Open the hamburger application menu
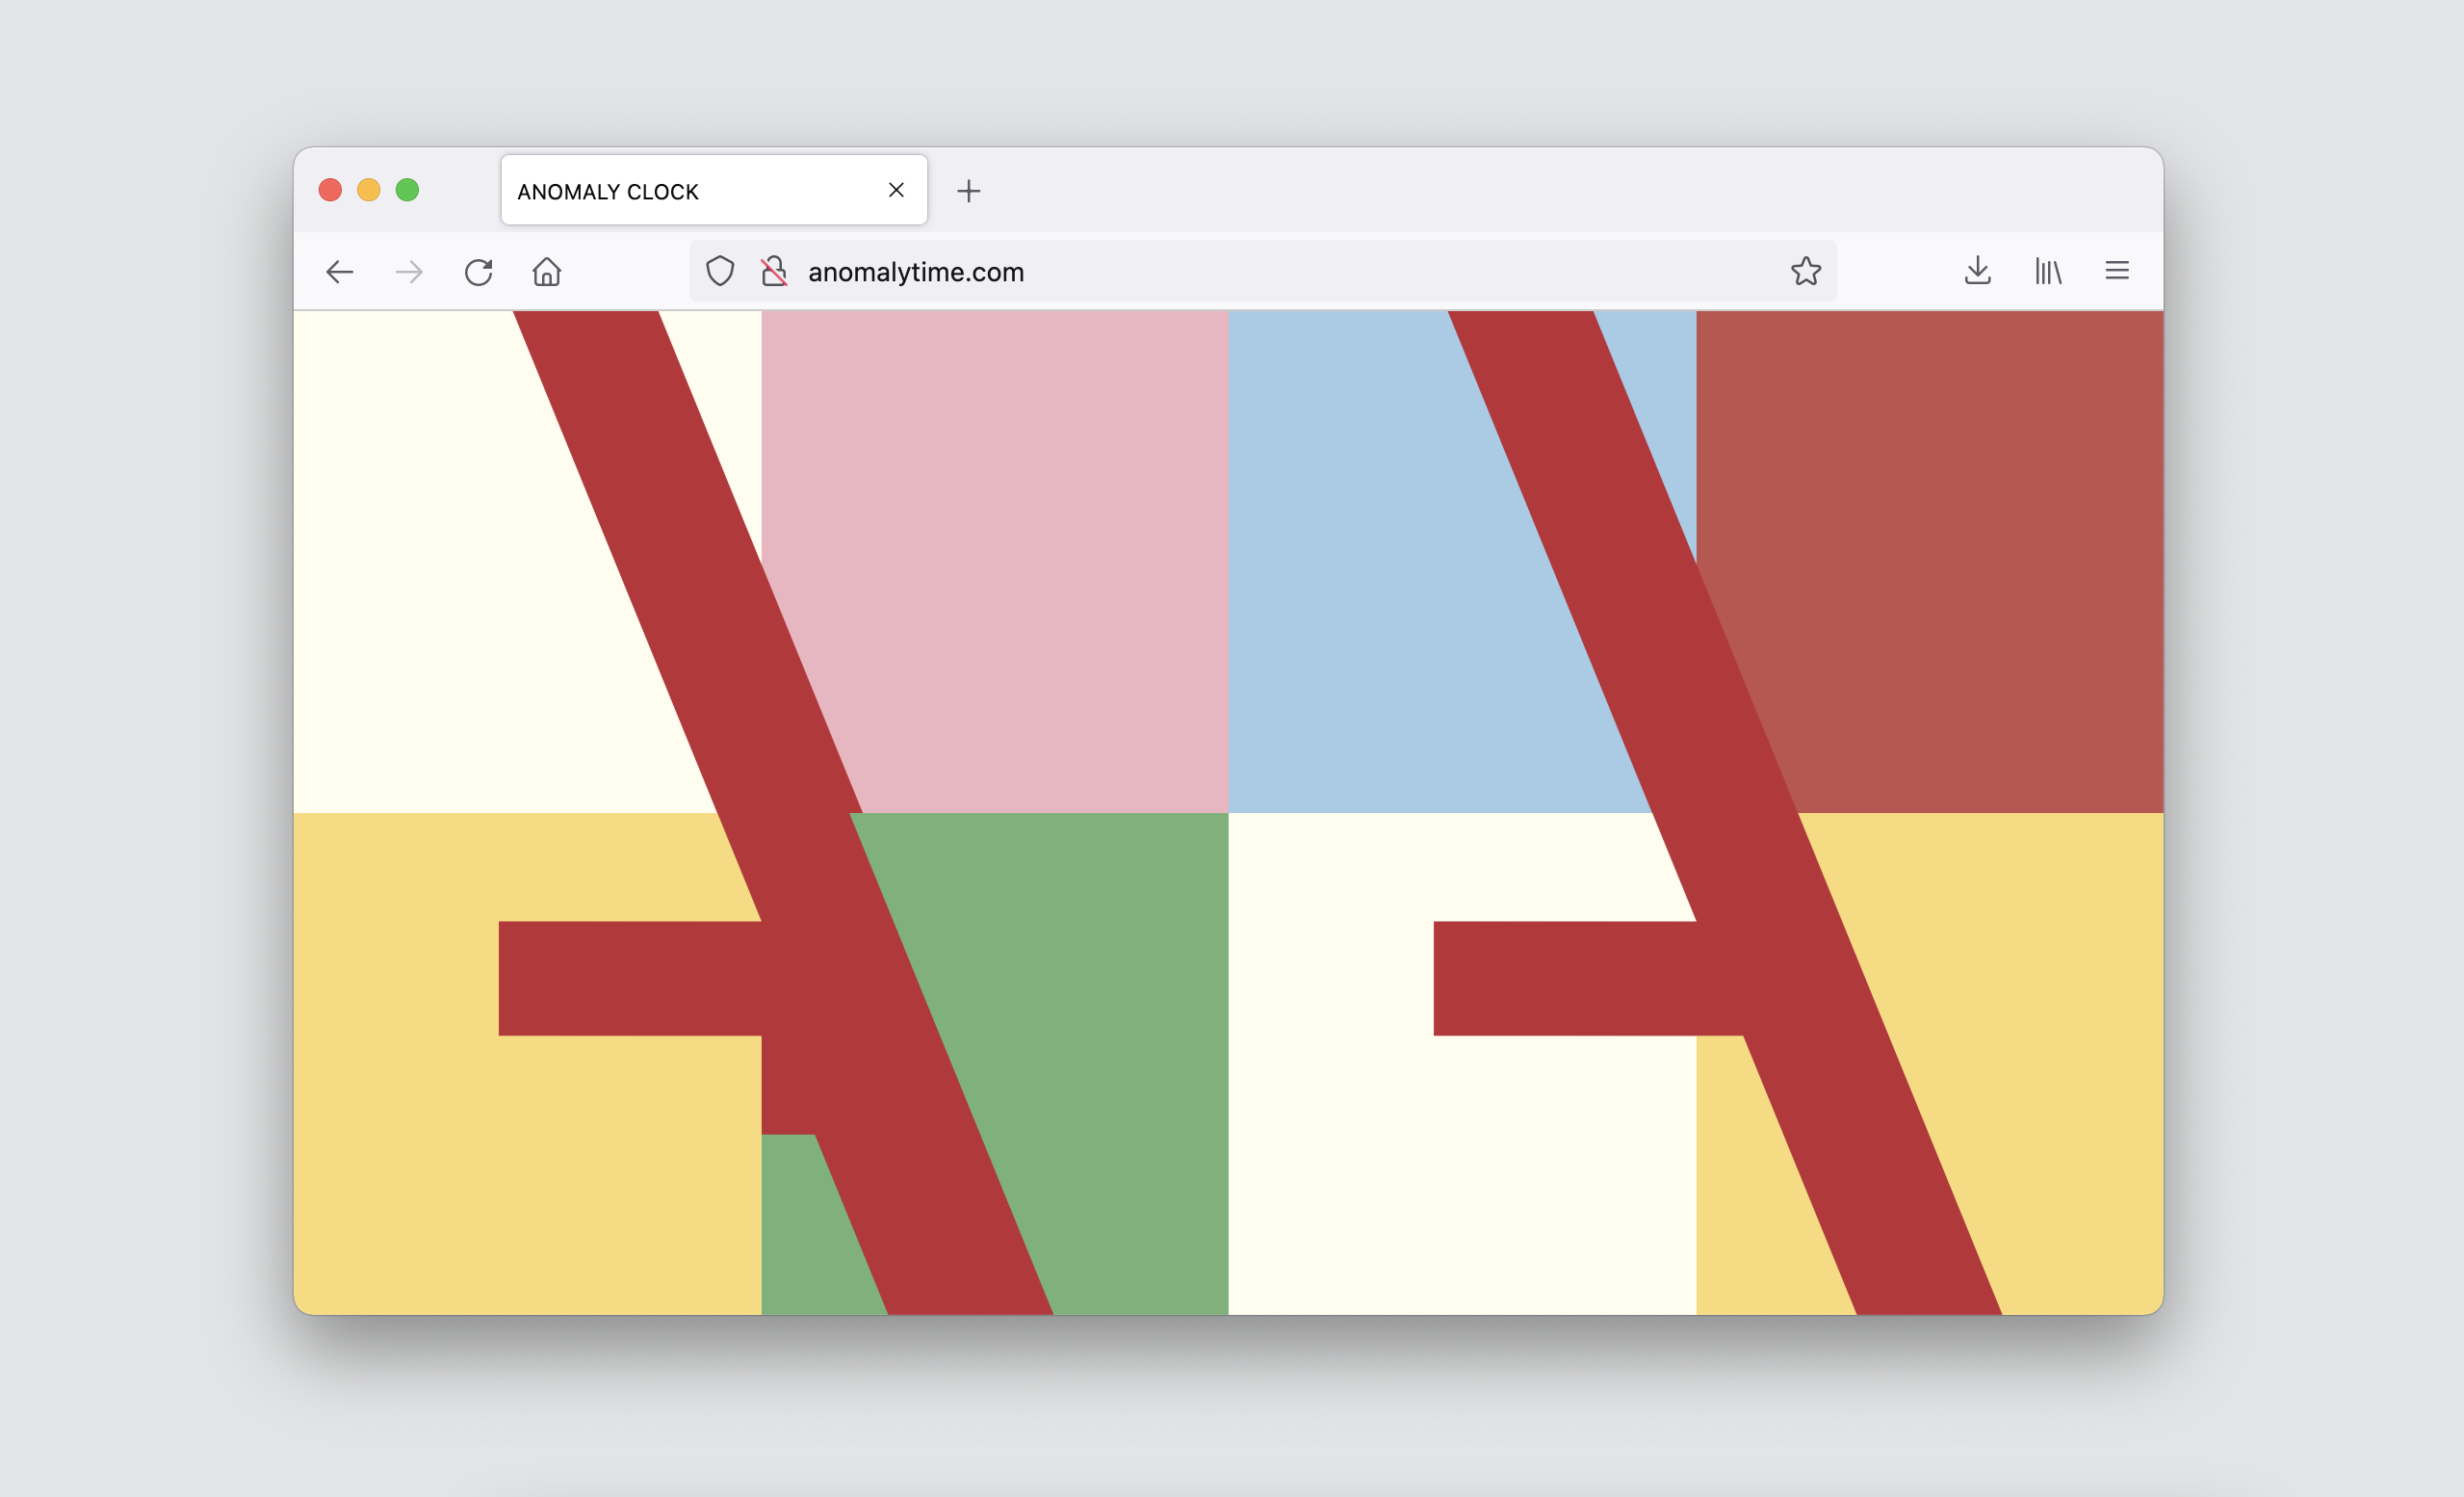This screenshot has width=2464, height=1497. [2116, 272]
